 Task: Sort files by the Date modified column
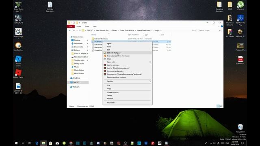tap(133, 35)
